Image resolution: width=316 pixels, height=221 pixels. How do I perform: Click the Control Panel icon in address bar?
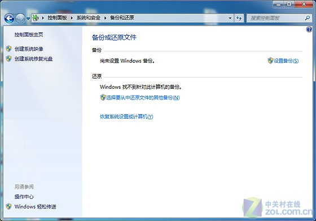[x=36, y=18]
